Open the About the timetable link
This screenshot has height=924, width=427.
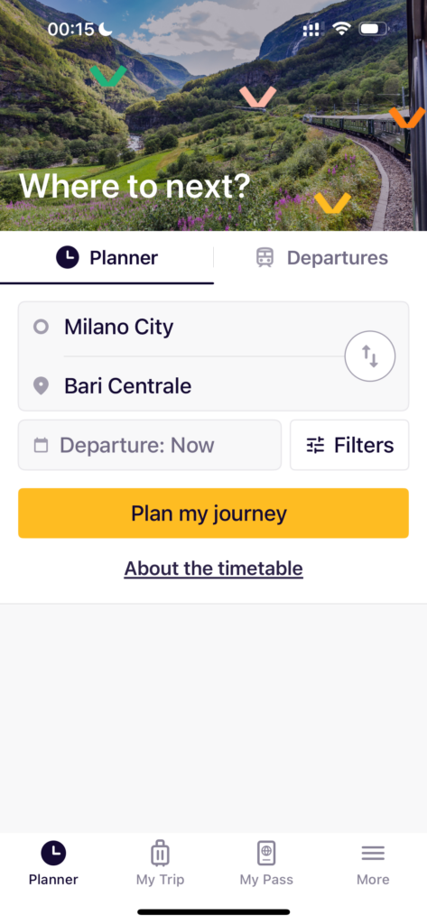213,568
